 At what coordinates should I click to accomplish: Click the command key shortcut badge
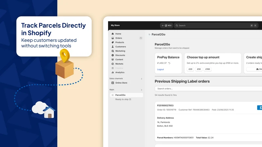point(252,25)
